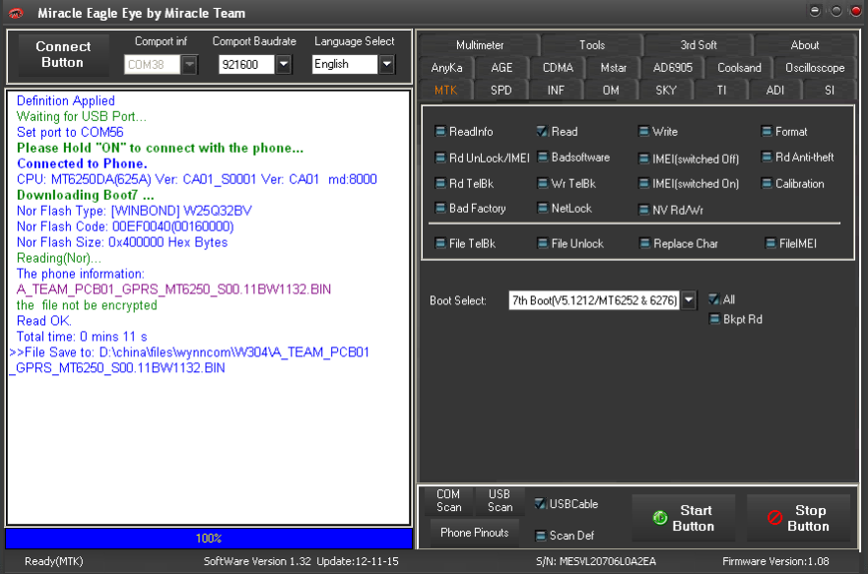Click the USB Scan button
The width and height of the screenshot is (868, 574).
coord(500,500)
